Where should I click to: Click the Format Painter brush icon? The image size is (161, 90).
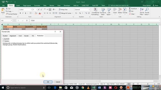pyautogui.click(x=7, y=14)
